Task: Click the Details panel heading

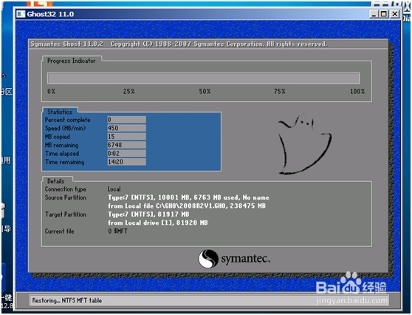Action: [x=55, y=181]
